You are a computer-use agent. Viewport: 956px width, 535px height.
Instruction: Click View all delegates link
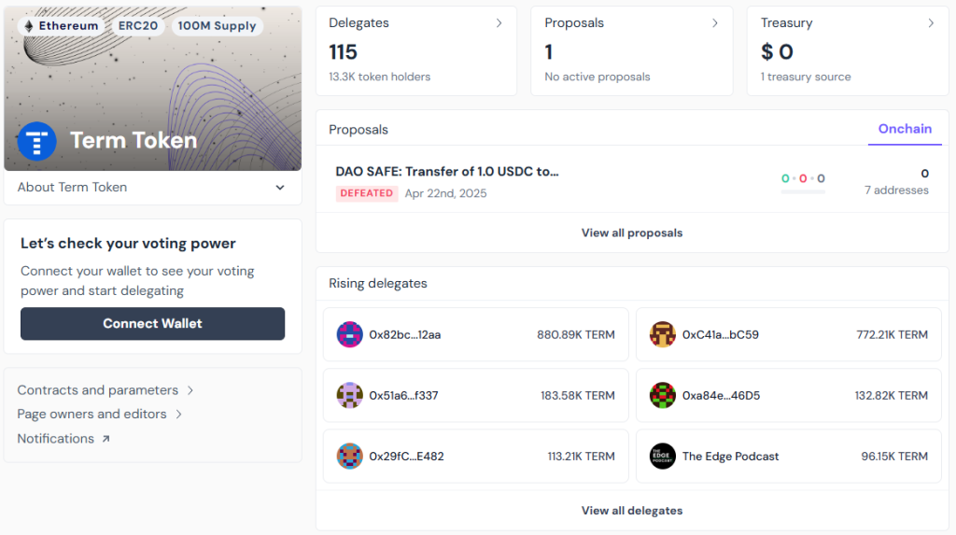(631, 511)
